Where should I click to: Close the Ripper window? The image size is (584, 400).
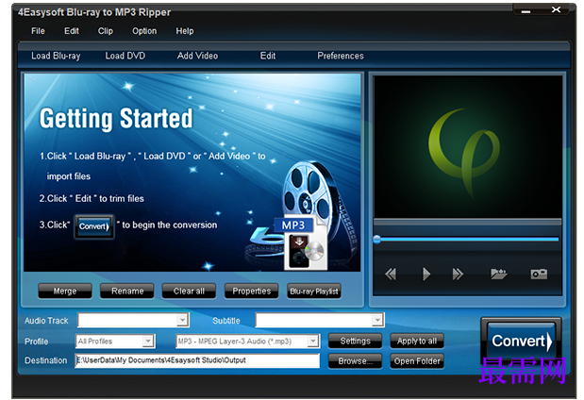coord(556,9)
